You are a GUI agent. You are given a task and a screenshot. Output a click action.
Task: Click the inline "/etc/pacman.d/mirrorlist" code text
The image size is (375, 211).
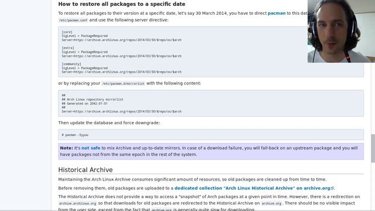point(123,83)
